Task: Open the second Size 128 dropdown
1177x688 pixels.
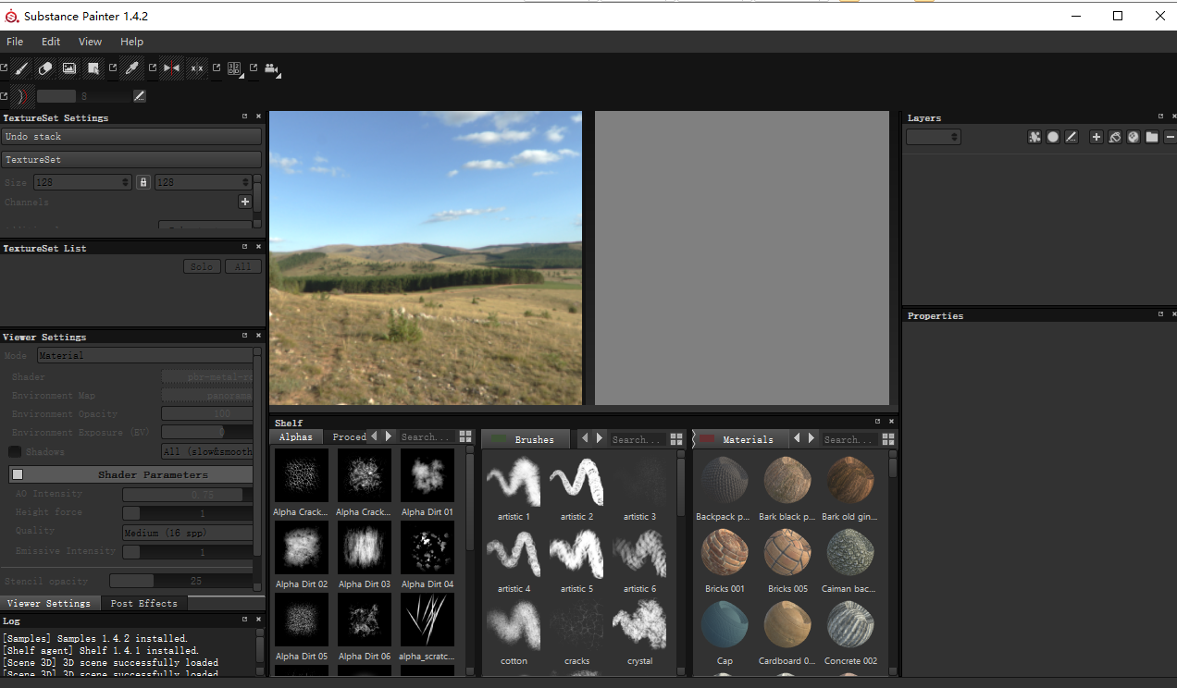Action: [x=203, y=182]
